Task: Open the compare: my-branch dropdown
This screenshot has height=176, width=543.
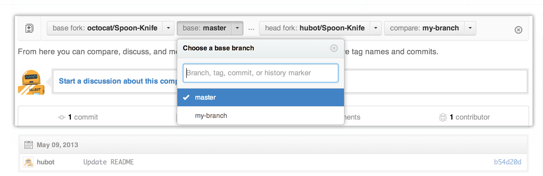Action: (x=470, y=28)
